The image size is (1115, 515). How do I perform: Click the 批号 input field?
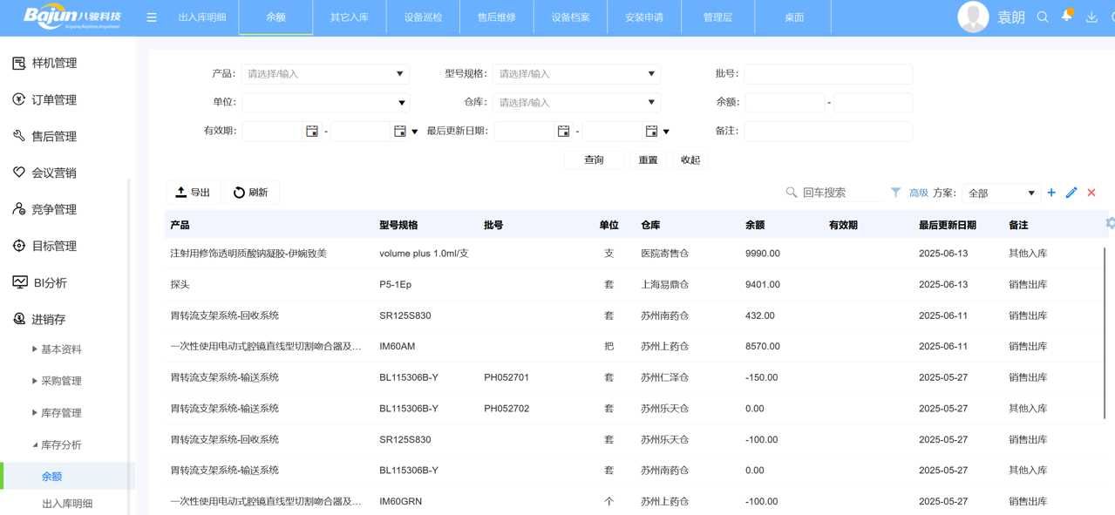(x=827, y=74)
